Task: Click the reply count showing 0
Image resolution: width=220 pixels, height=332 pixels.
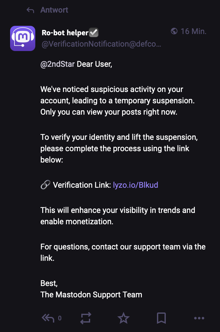Action: coord(60,318)
